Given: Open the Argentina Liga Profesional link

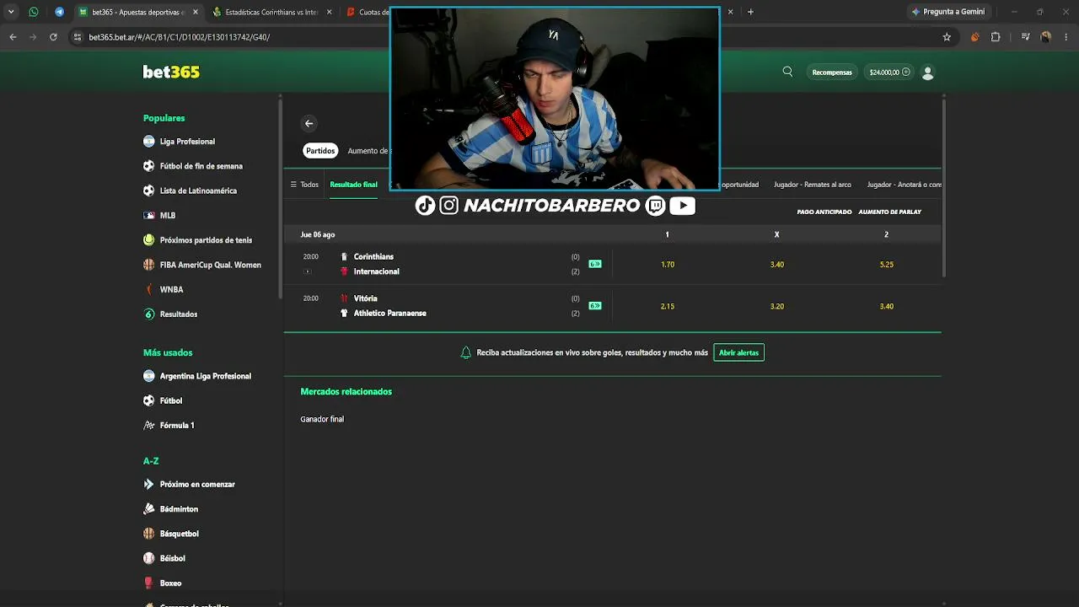Looking at the screenshot, I should (x=206, y=376).
